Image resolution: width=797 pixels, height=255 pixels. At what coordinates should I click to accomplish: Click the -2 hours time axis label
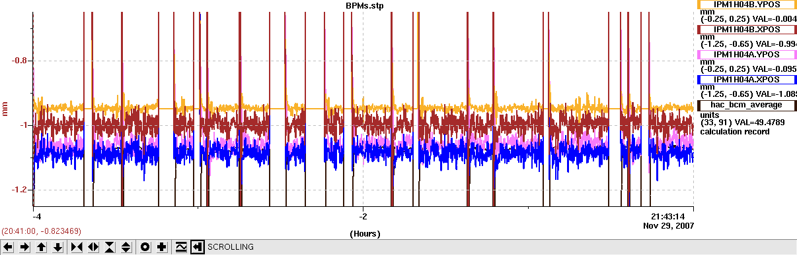(363, 216)
